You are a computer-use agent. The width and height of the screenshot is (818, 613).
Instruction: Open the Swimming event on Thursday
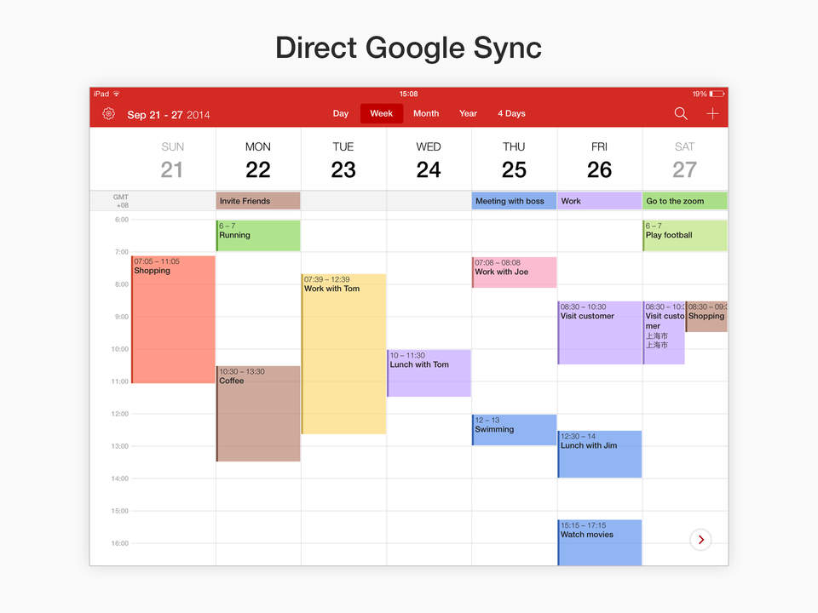tap(515, 430)
